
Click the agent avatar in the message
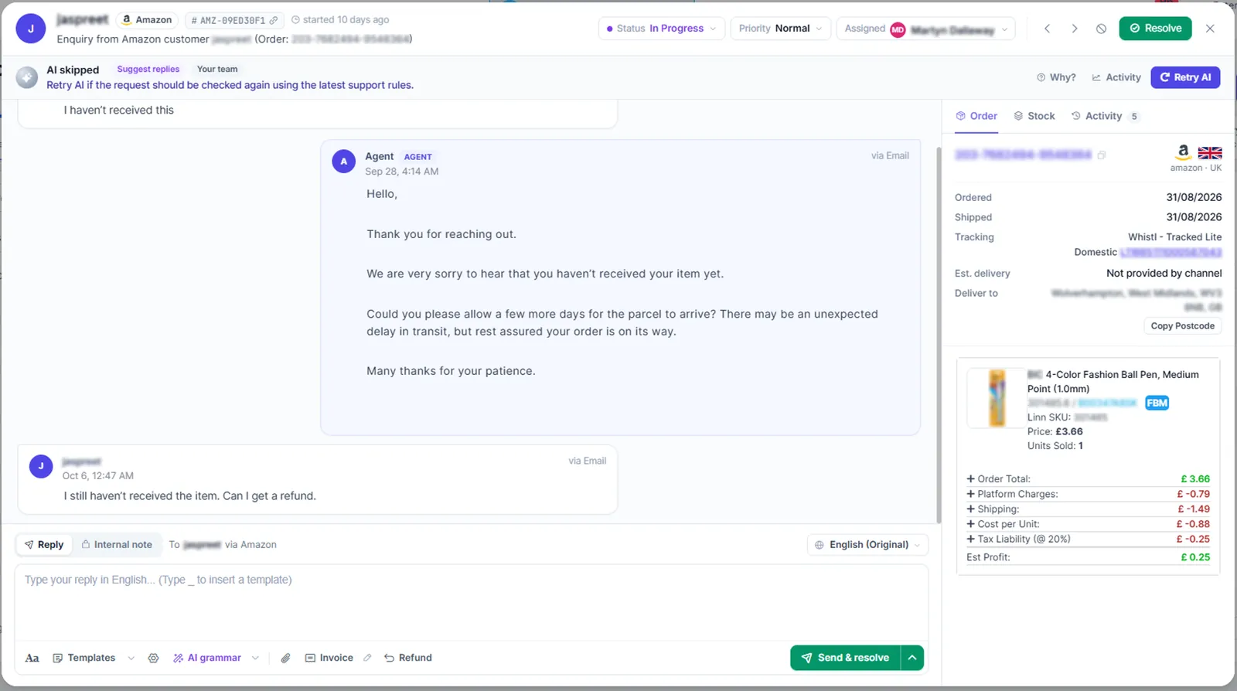tap(344, 162)
